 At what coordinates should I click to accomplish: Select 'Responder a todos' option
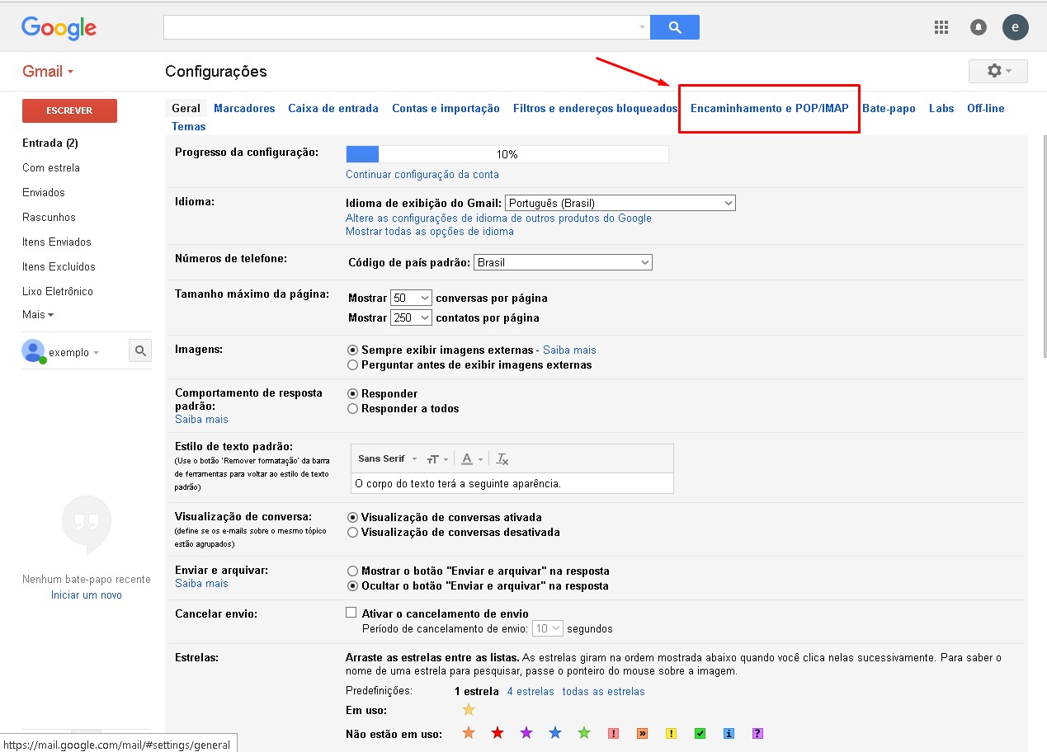(353, 408)
